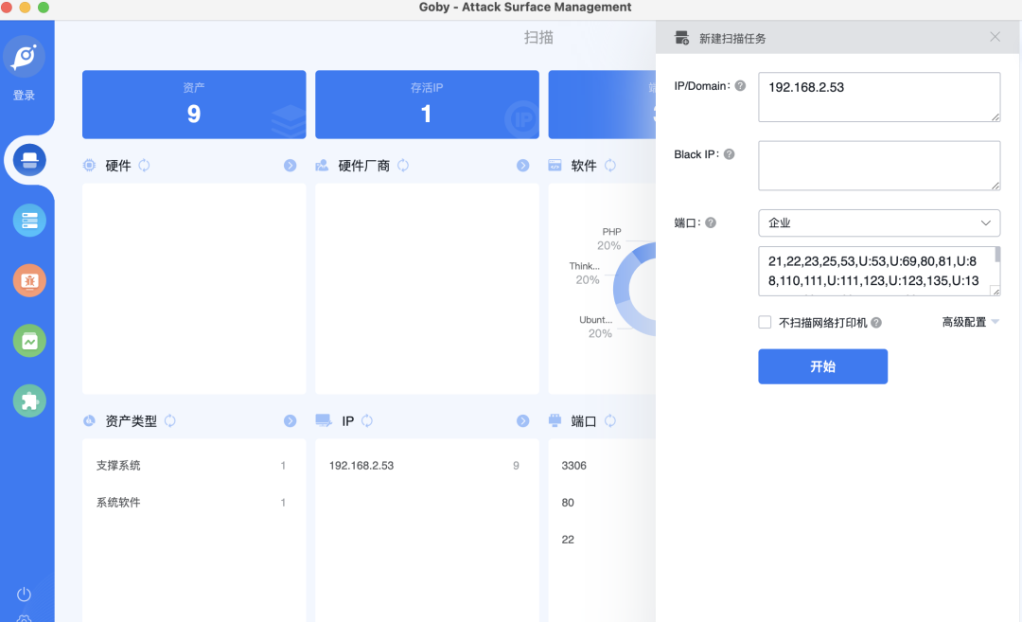Image resolution: width=1022 pixels, height=622 pixels.
Task: Open the task list icon in sidebar
Action: [x=27, y=220]
